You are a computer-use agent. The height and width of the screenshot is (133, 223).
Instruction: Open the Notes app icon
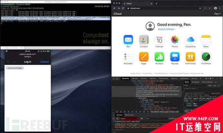point(206,40)
